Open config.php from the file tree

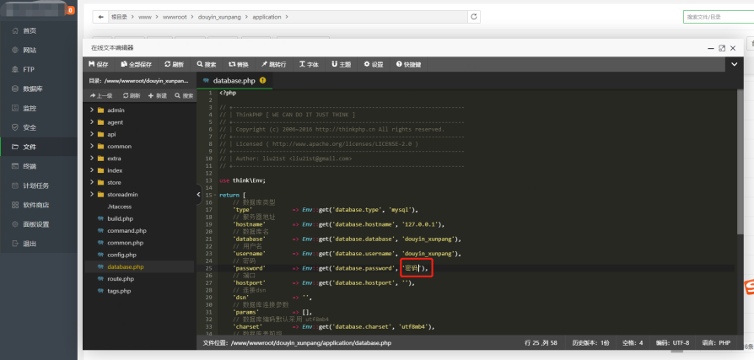[121, 255]
